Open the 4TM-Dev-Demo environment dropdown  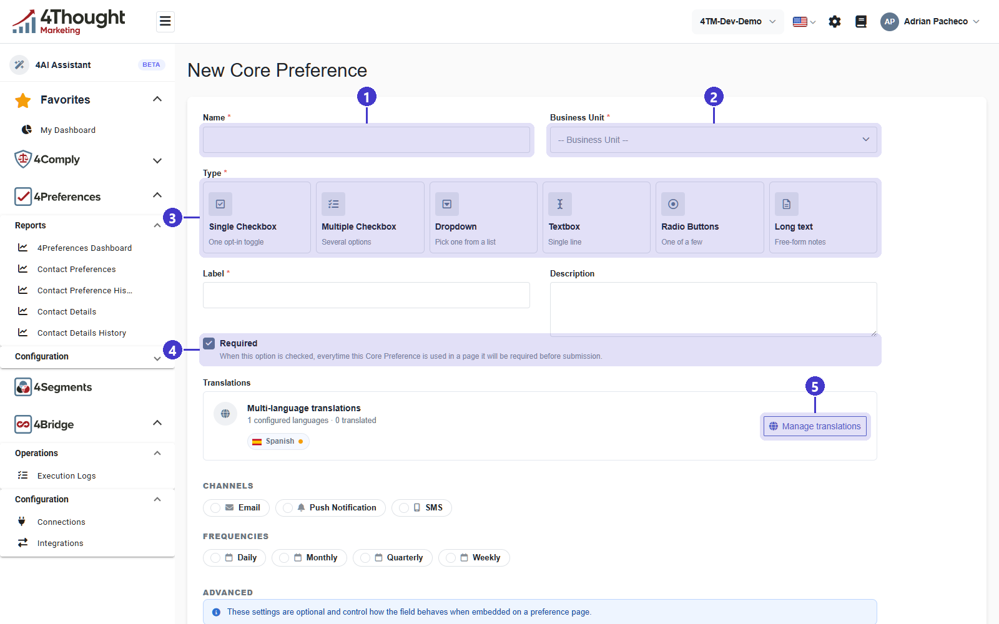[738, 22]
